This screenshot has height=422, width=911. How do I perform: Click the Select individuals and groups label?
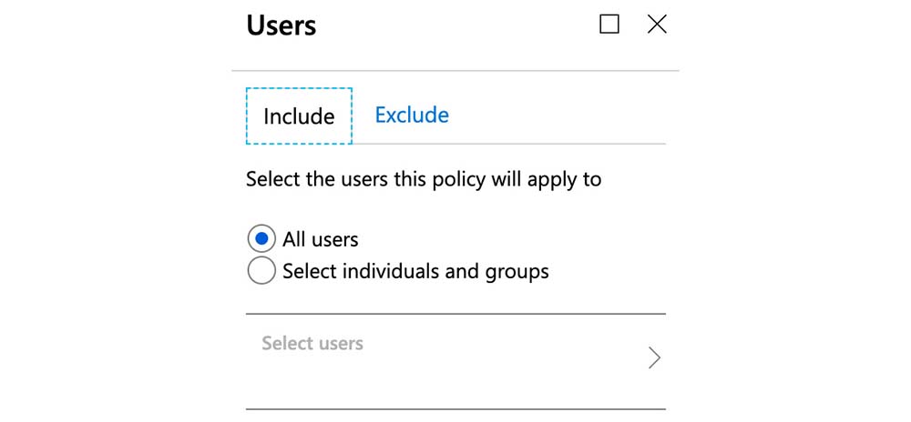(415, 271)
